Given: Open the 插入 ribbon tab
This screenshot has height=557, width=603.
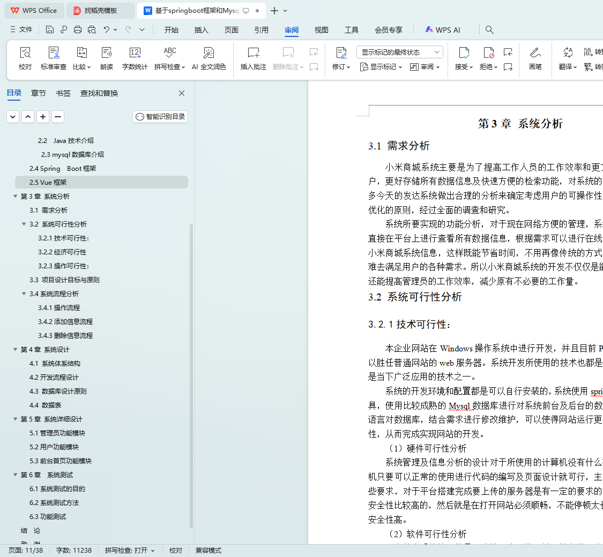Looking at the screenshot, I should pyautogui.click(x=201, y=30).
